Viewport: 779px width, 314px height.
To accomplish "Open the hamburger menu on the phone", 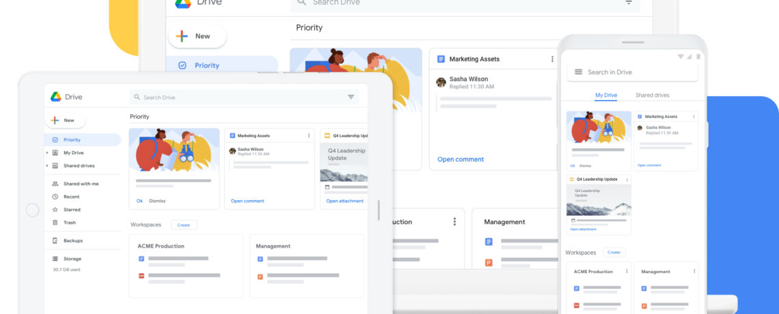I will (578, 72).
